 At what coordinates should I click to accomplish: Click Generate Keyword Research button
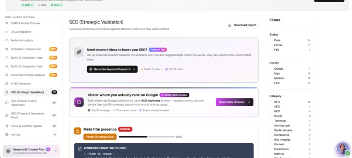click(112, 69)
